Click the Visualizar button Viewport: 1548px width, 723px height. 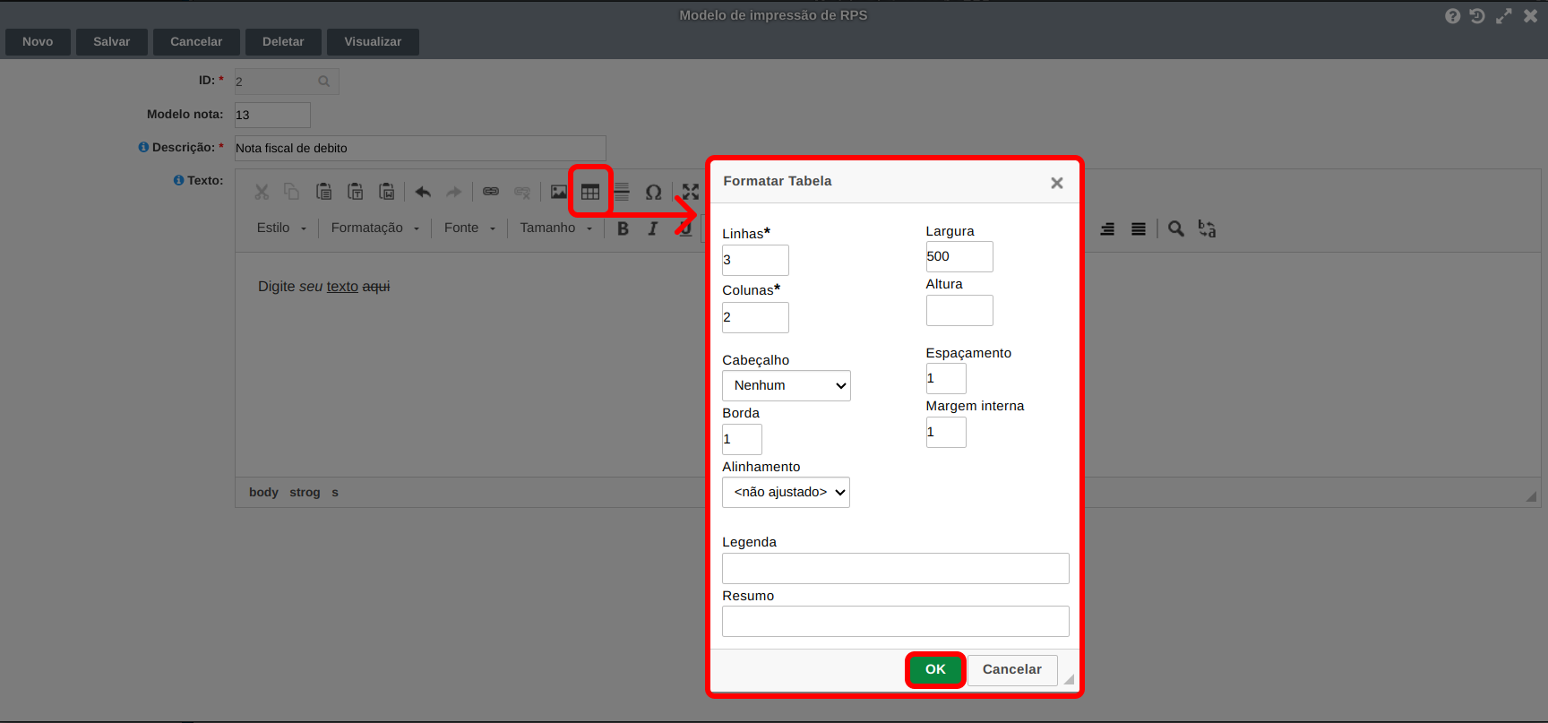pyautogui.click(x=373, y=42)
